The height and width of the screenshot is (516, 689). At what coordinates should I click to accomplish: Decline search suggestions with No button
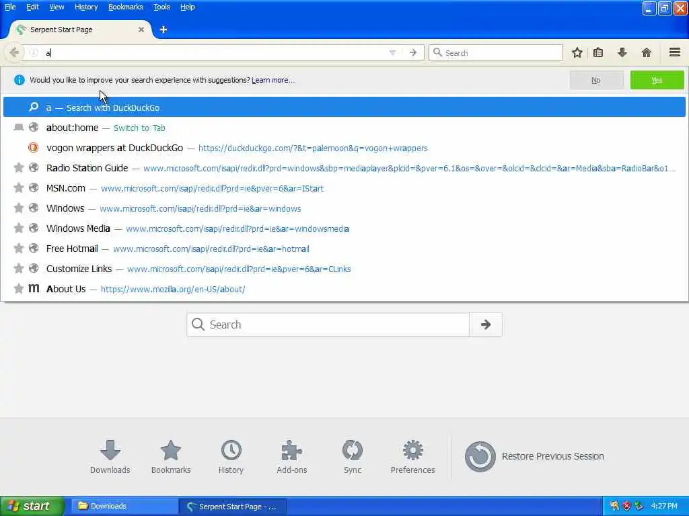596,80
